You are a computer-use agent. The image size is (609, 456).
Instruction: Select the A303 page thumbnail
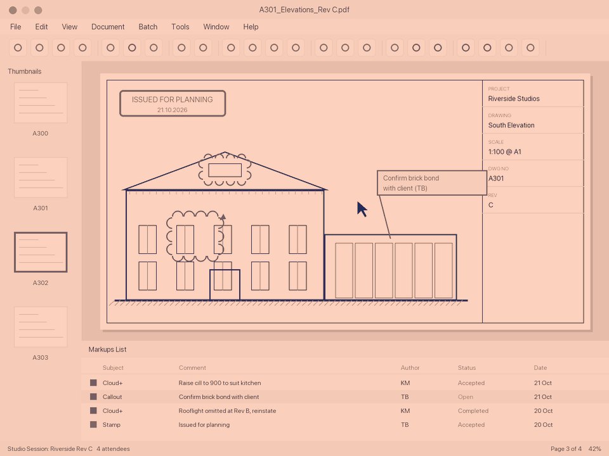coord(41,327)
